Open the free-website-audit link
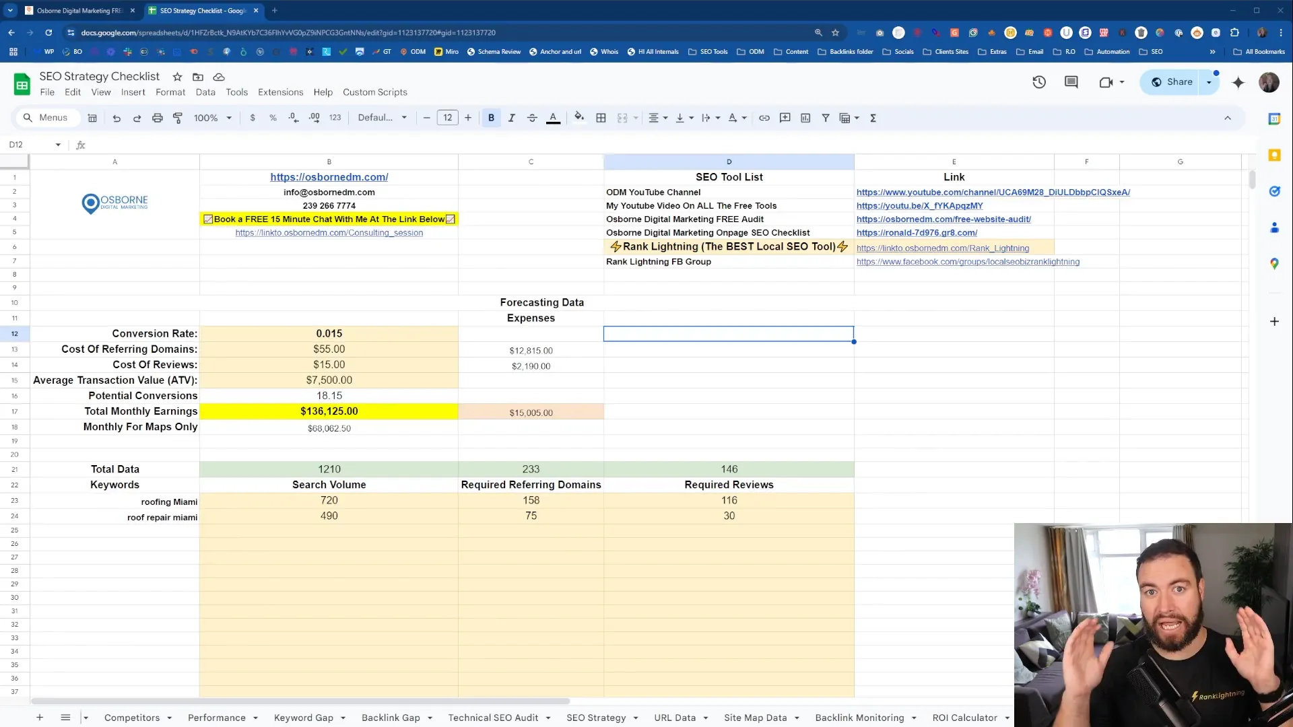 pos(943,219)
